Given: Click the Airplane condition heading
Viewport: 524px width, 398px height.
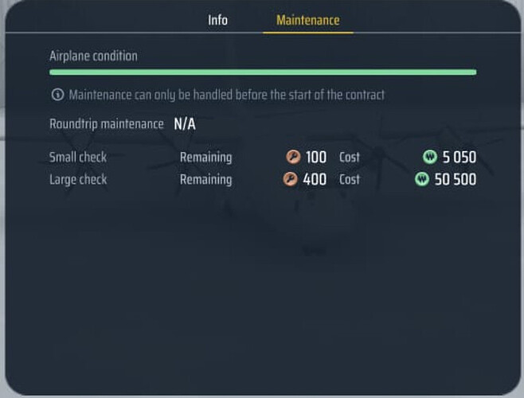Looking at the screenshot, I should coord(93,56).
